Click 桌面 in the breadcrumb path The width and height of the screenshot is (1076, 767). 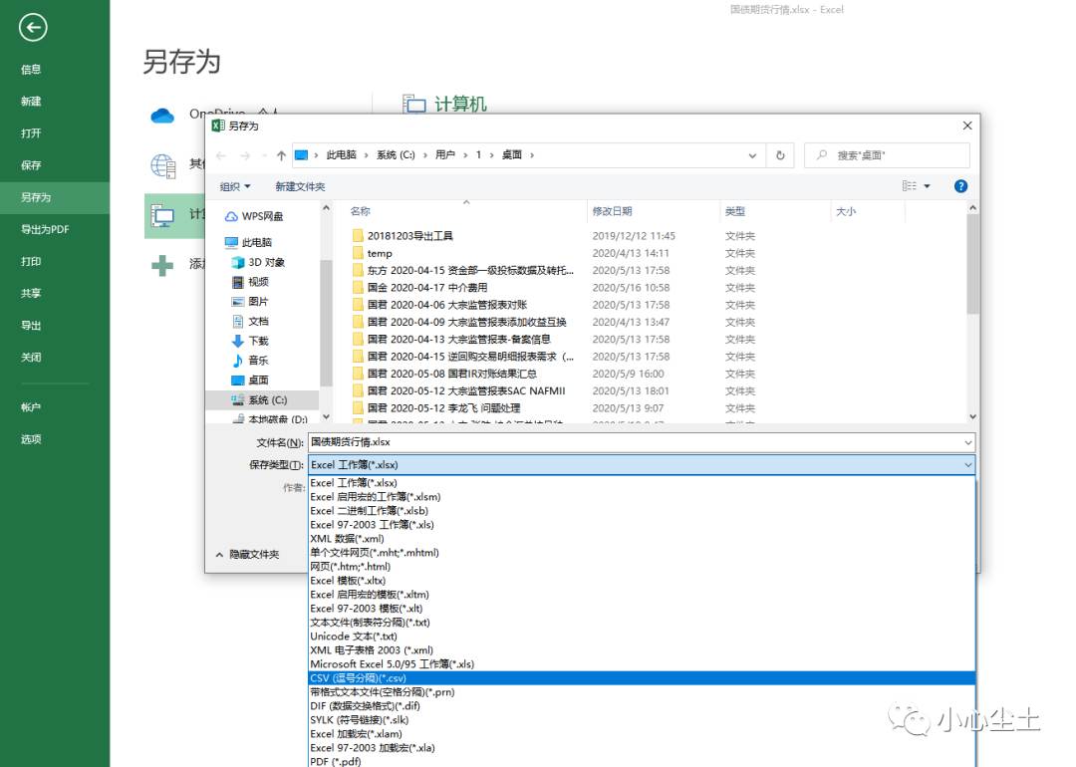tap(512, 155)
